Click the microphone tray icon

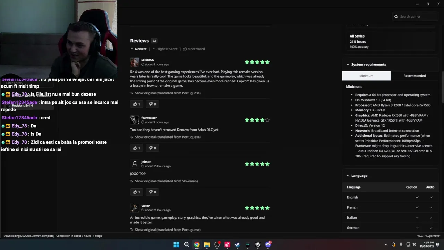(x=401, y=245)
